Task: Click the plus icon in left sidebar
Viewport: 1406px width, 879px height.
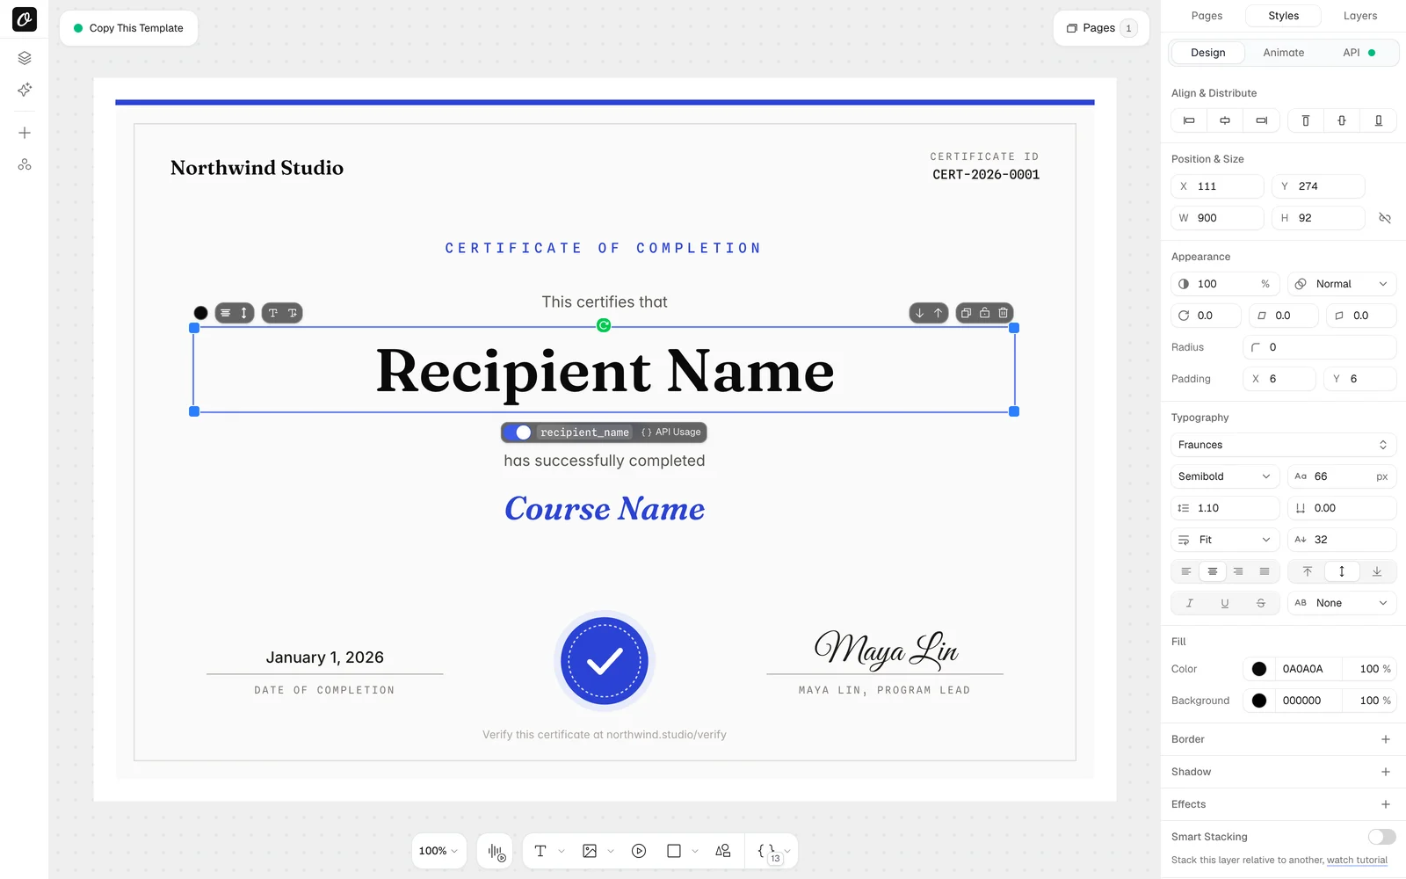Action: click(x=25, y=133)
